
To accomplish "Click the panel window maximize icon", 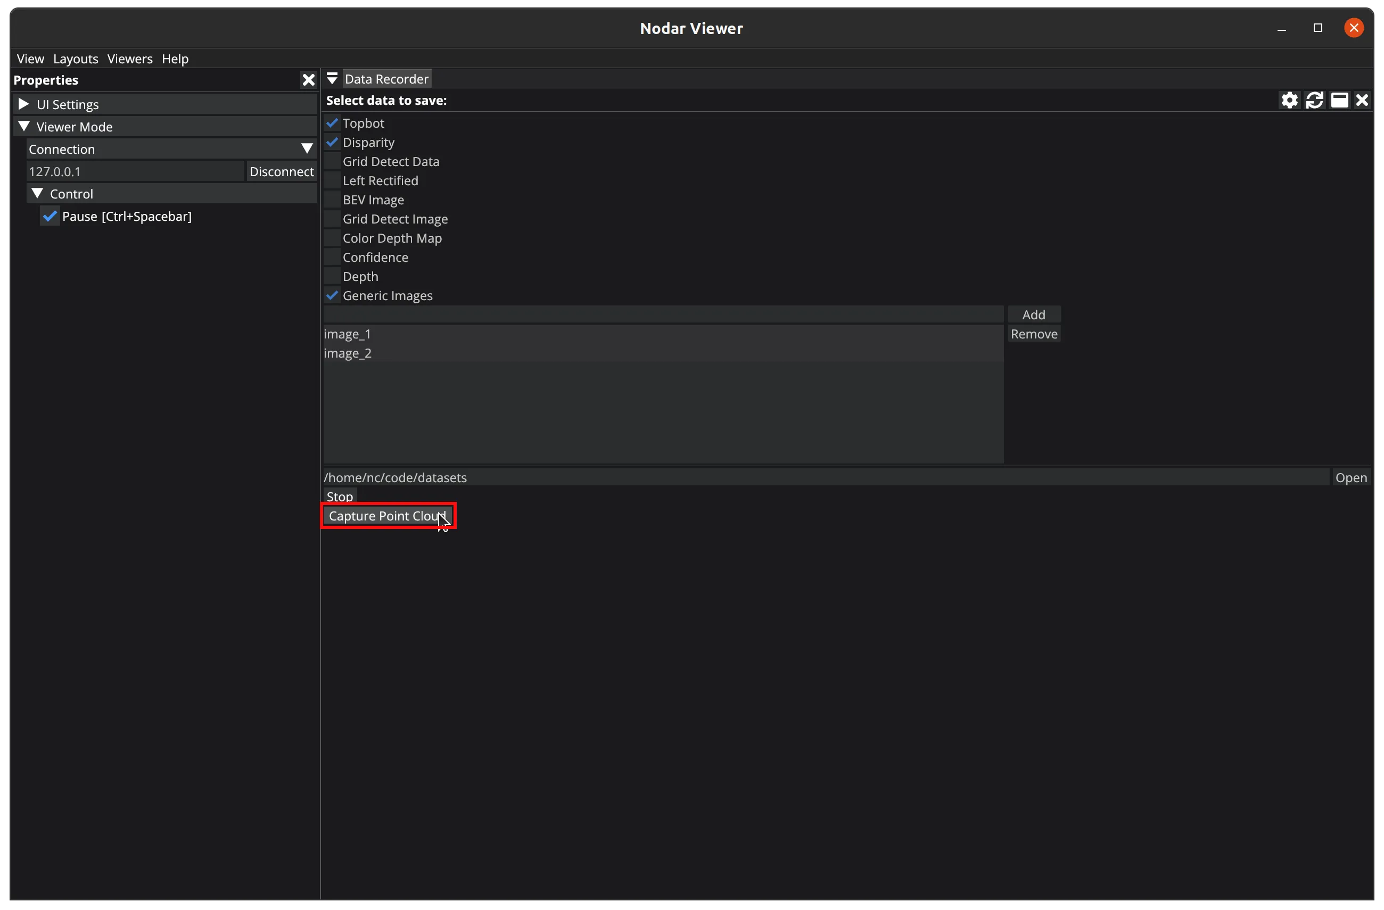I will pos(1339,100).
